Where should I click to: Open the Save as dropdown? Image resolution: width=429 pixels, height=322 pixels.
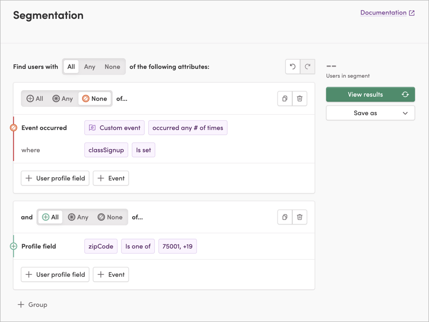point(370,113)
